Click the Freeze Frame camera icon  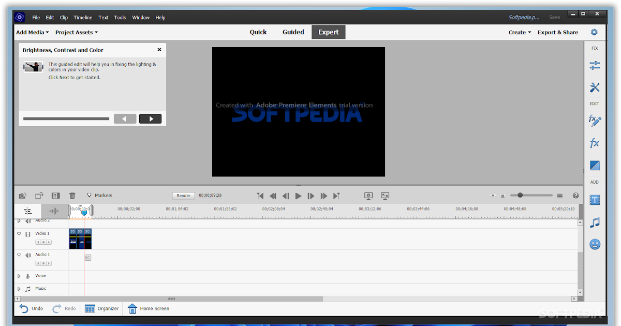pos(22,196)
